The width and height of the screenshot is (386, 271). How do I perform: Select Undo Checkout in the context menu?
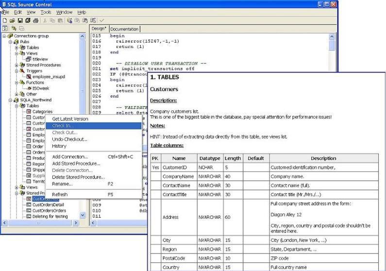tap(69, 139)
